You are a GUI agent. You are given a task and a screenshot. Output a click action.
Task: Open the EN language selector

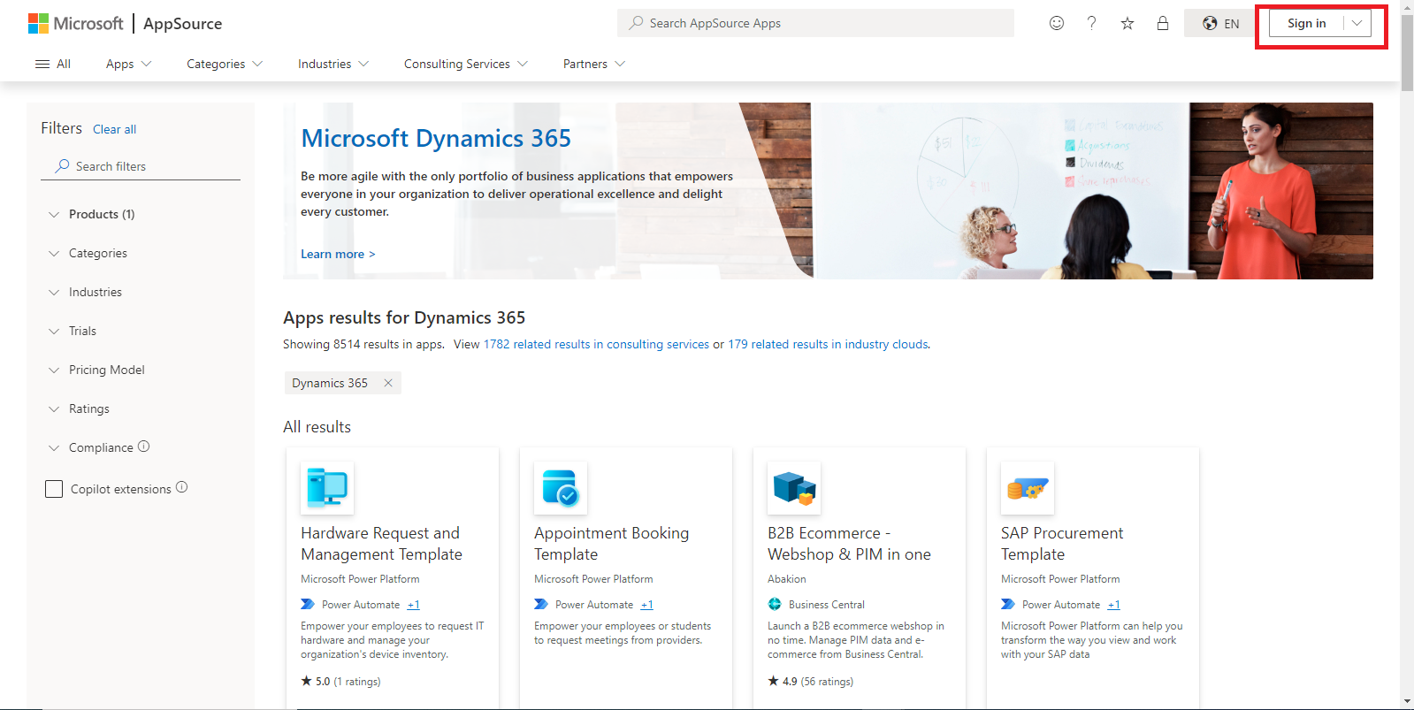pos(1220,23)
